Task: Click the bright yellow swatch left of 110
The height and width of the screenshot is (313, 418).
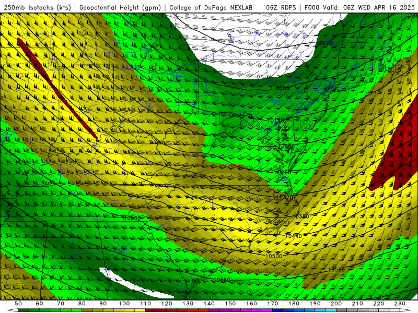Action: click(140, 310)
